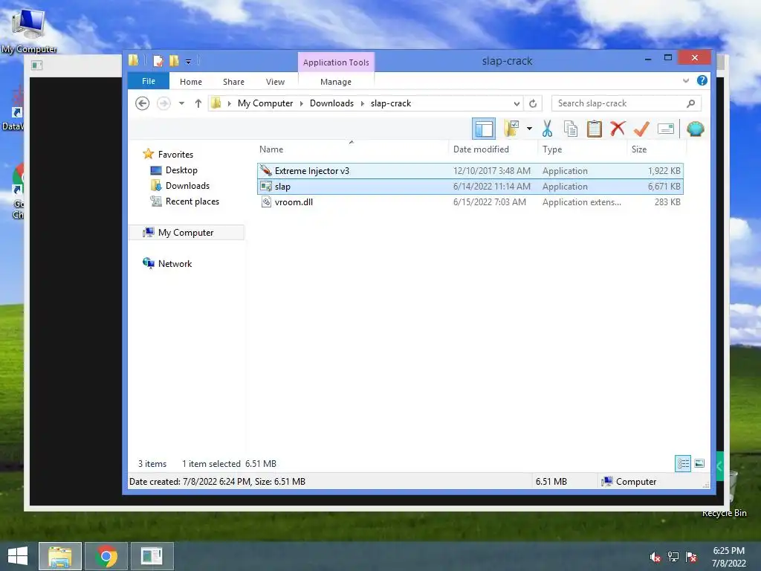The image size is (761, 571).
Task: Switch to the Home ribbon tab
Action: coord(191,82)
